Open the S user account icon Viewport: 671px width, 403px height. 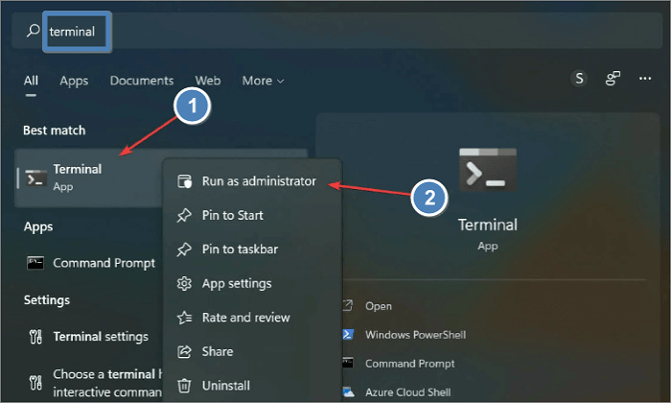click(579, 79)
